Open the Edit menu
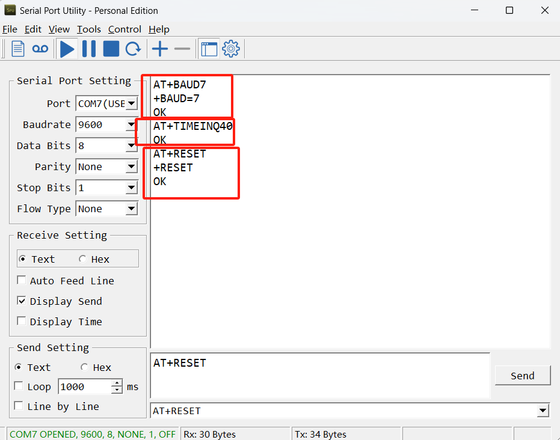Viewport: 560px width, 440px height. [x=33, y=29]
